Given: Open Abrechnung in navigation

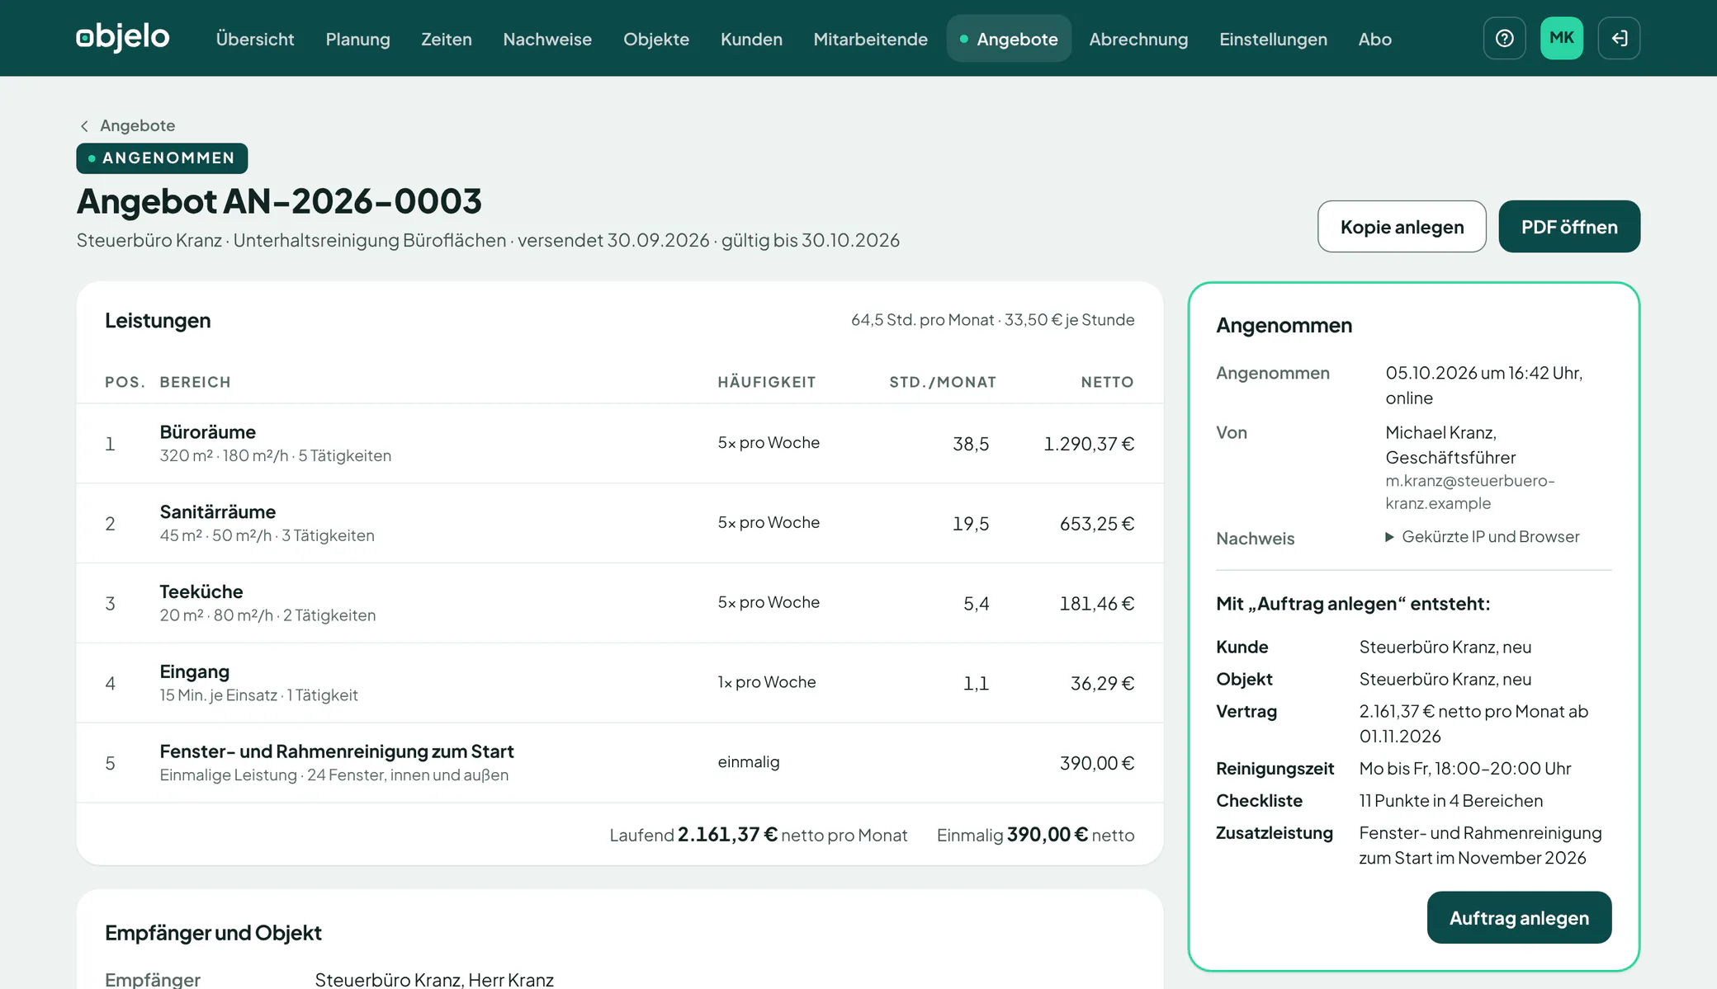Looking at the screenshot, I should pos(1138,39).
